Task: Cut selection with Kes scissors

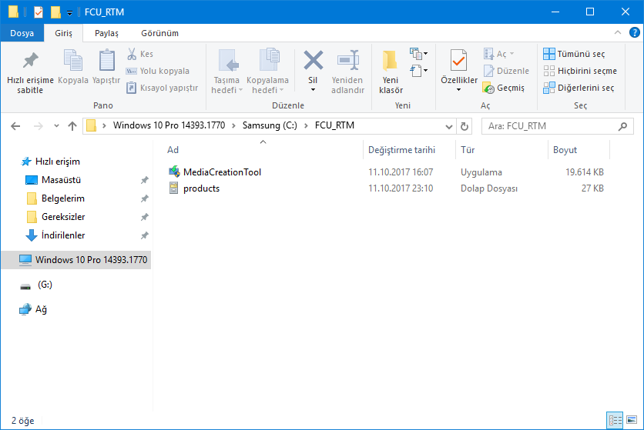Action: pos(140,54)
